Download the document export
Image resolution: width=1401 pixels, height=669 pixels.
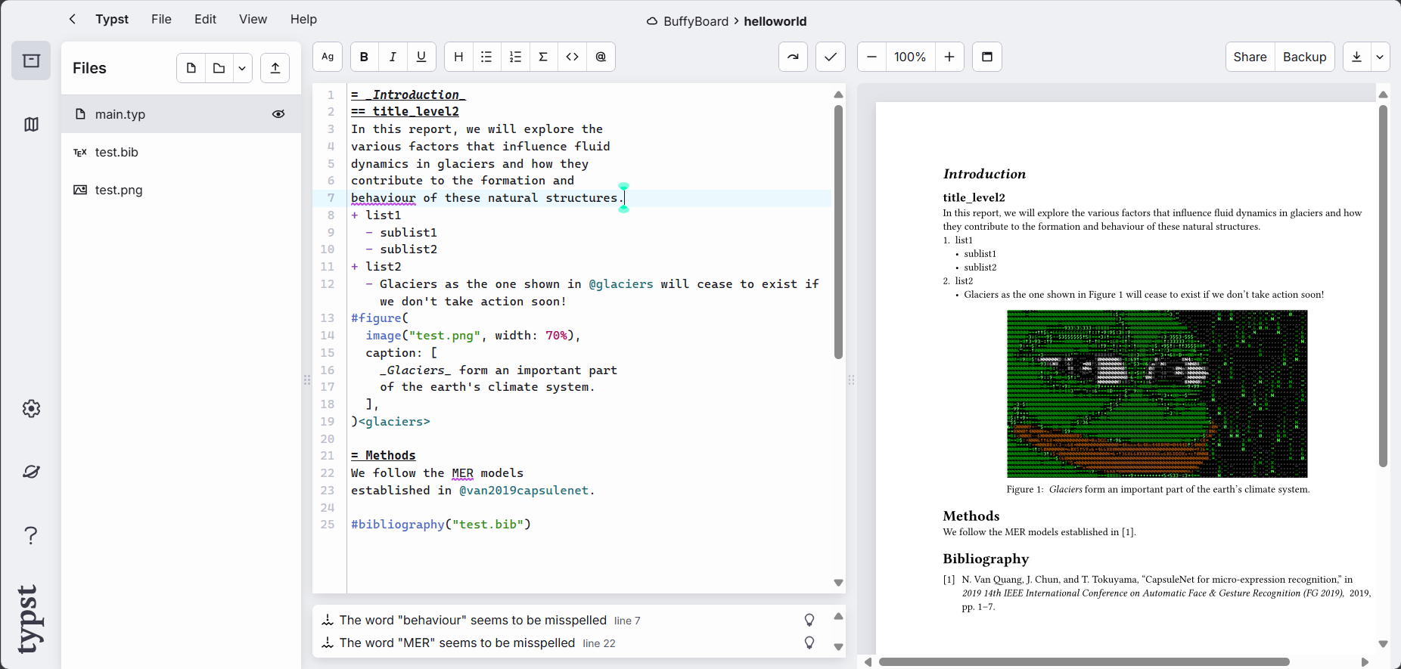click(1356, 57)
